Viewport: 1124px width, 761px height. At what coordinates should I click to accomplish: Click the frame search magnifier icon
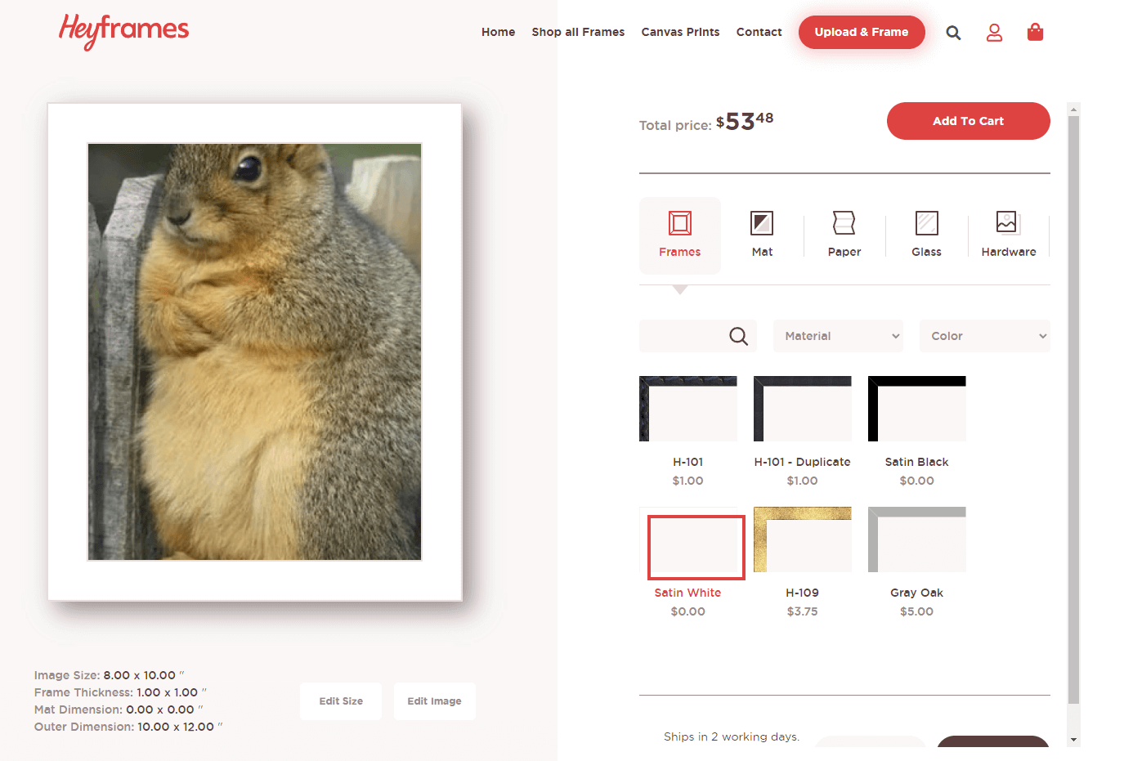pyautogui.click(x=738, y=336)
